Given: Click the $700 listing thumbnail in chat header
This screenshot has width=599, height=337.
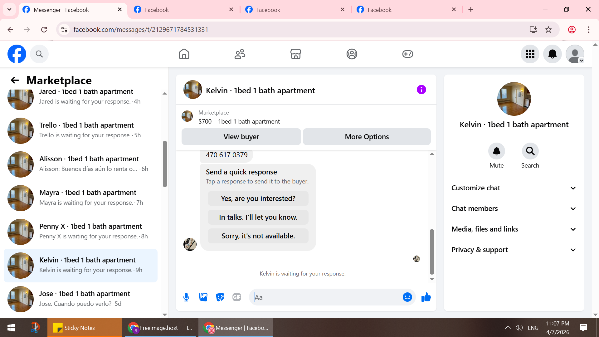Looking at the screenshot, I should click(x=187, y=116).
